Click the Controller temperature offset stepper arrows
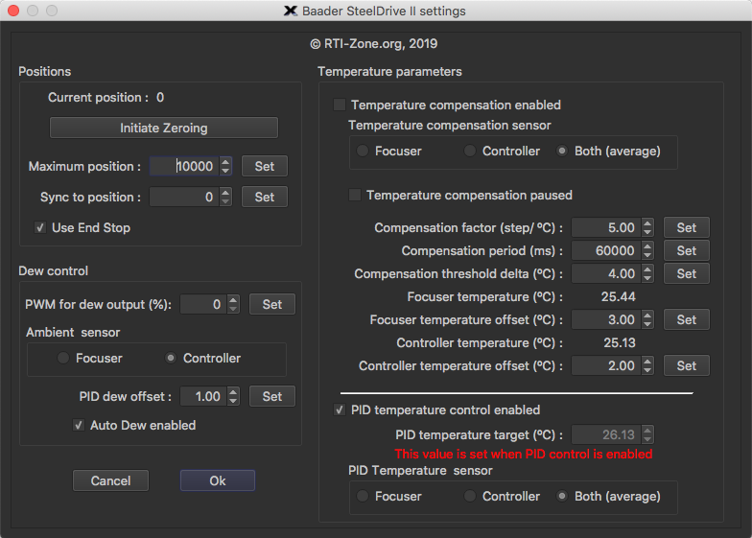 647,366
